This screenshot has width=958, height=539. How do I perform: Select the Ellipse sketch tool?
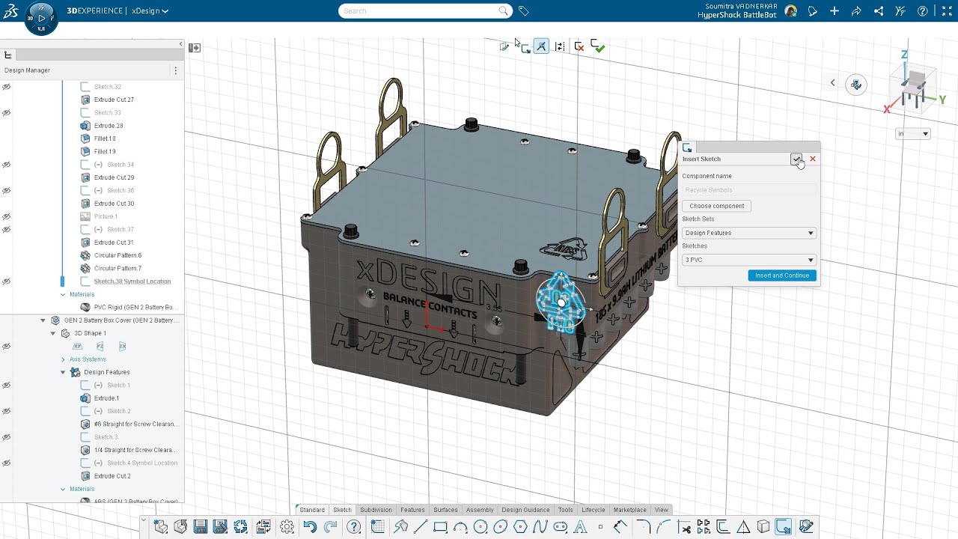coord(501,527)
